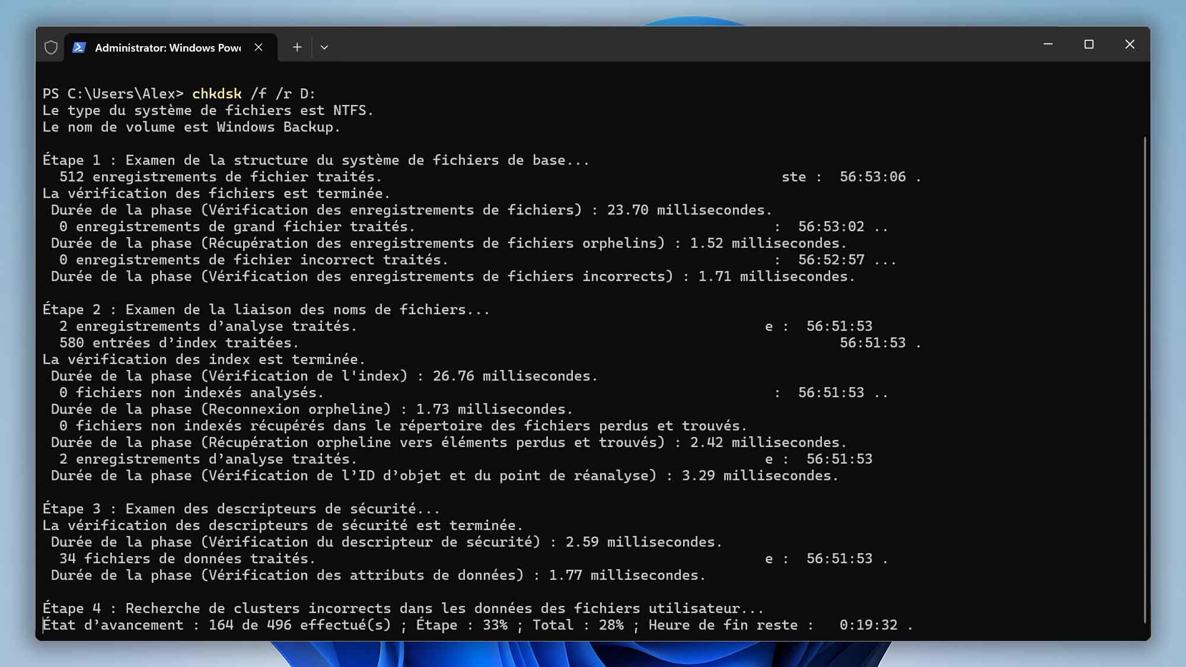Click '580 entrées d'index traitées.'

point(179,343)
